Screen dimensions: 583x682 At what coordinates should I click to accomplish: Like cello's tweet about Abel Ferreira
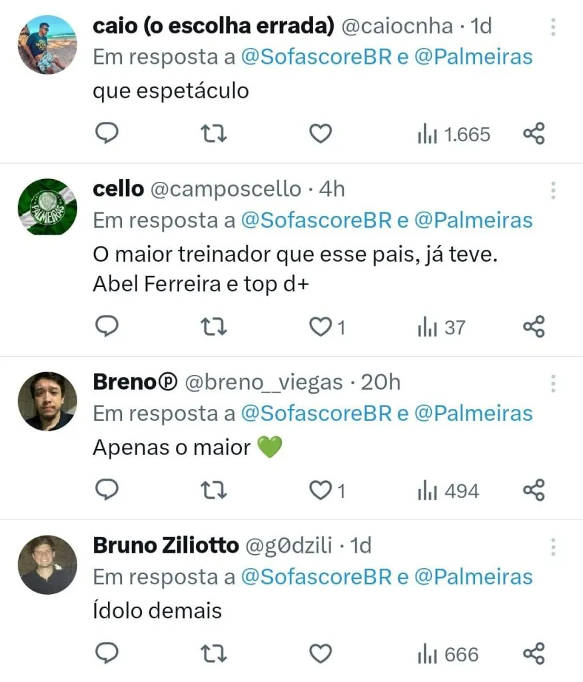(x=320, y=328)
